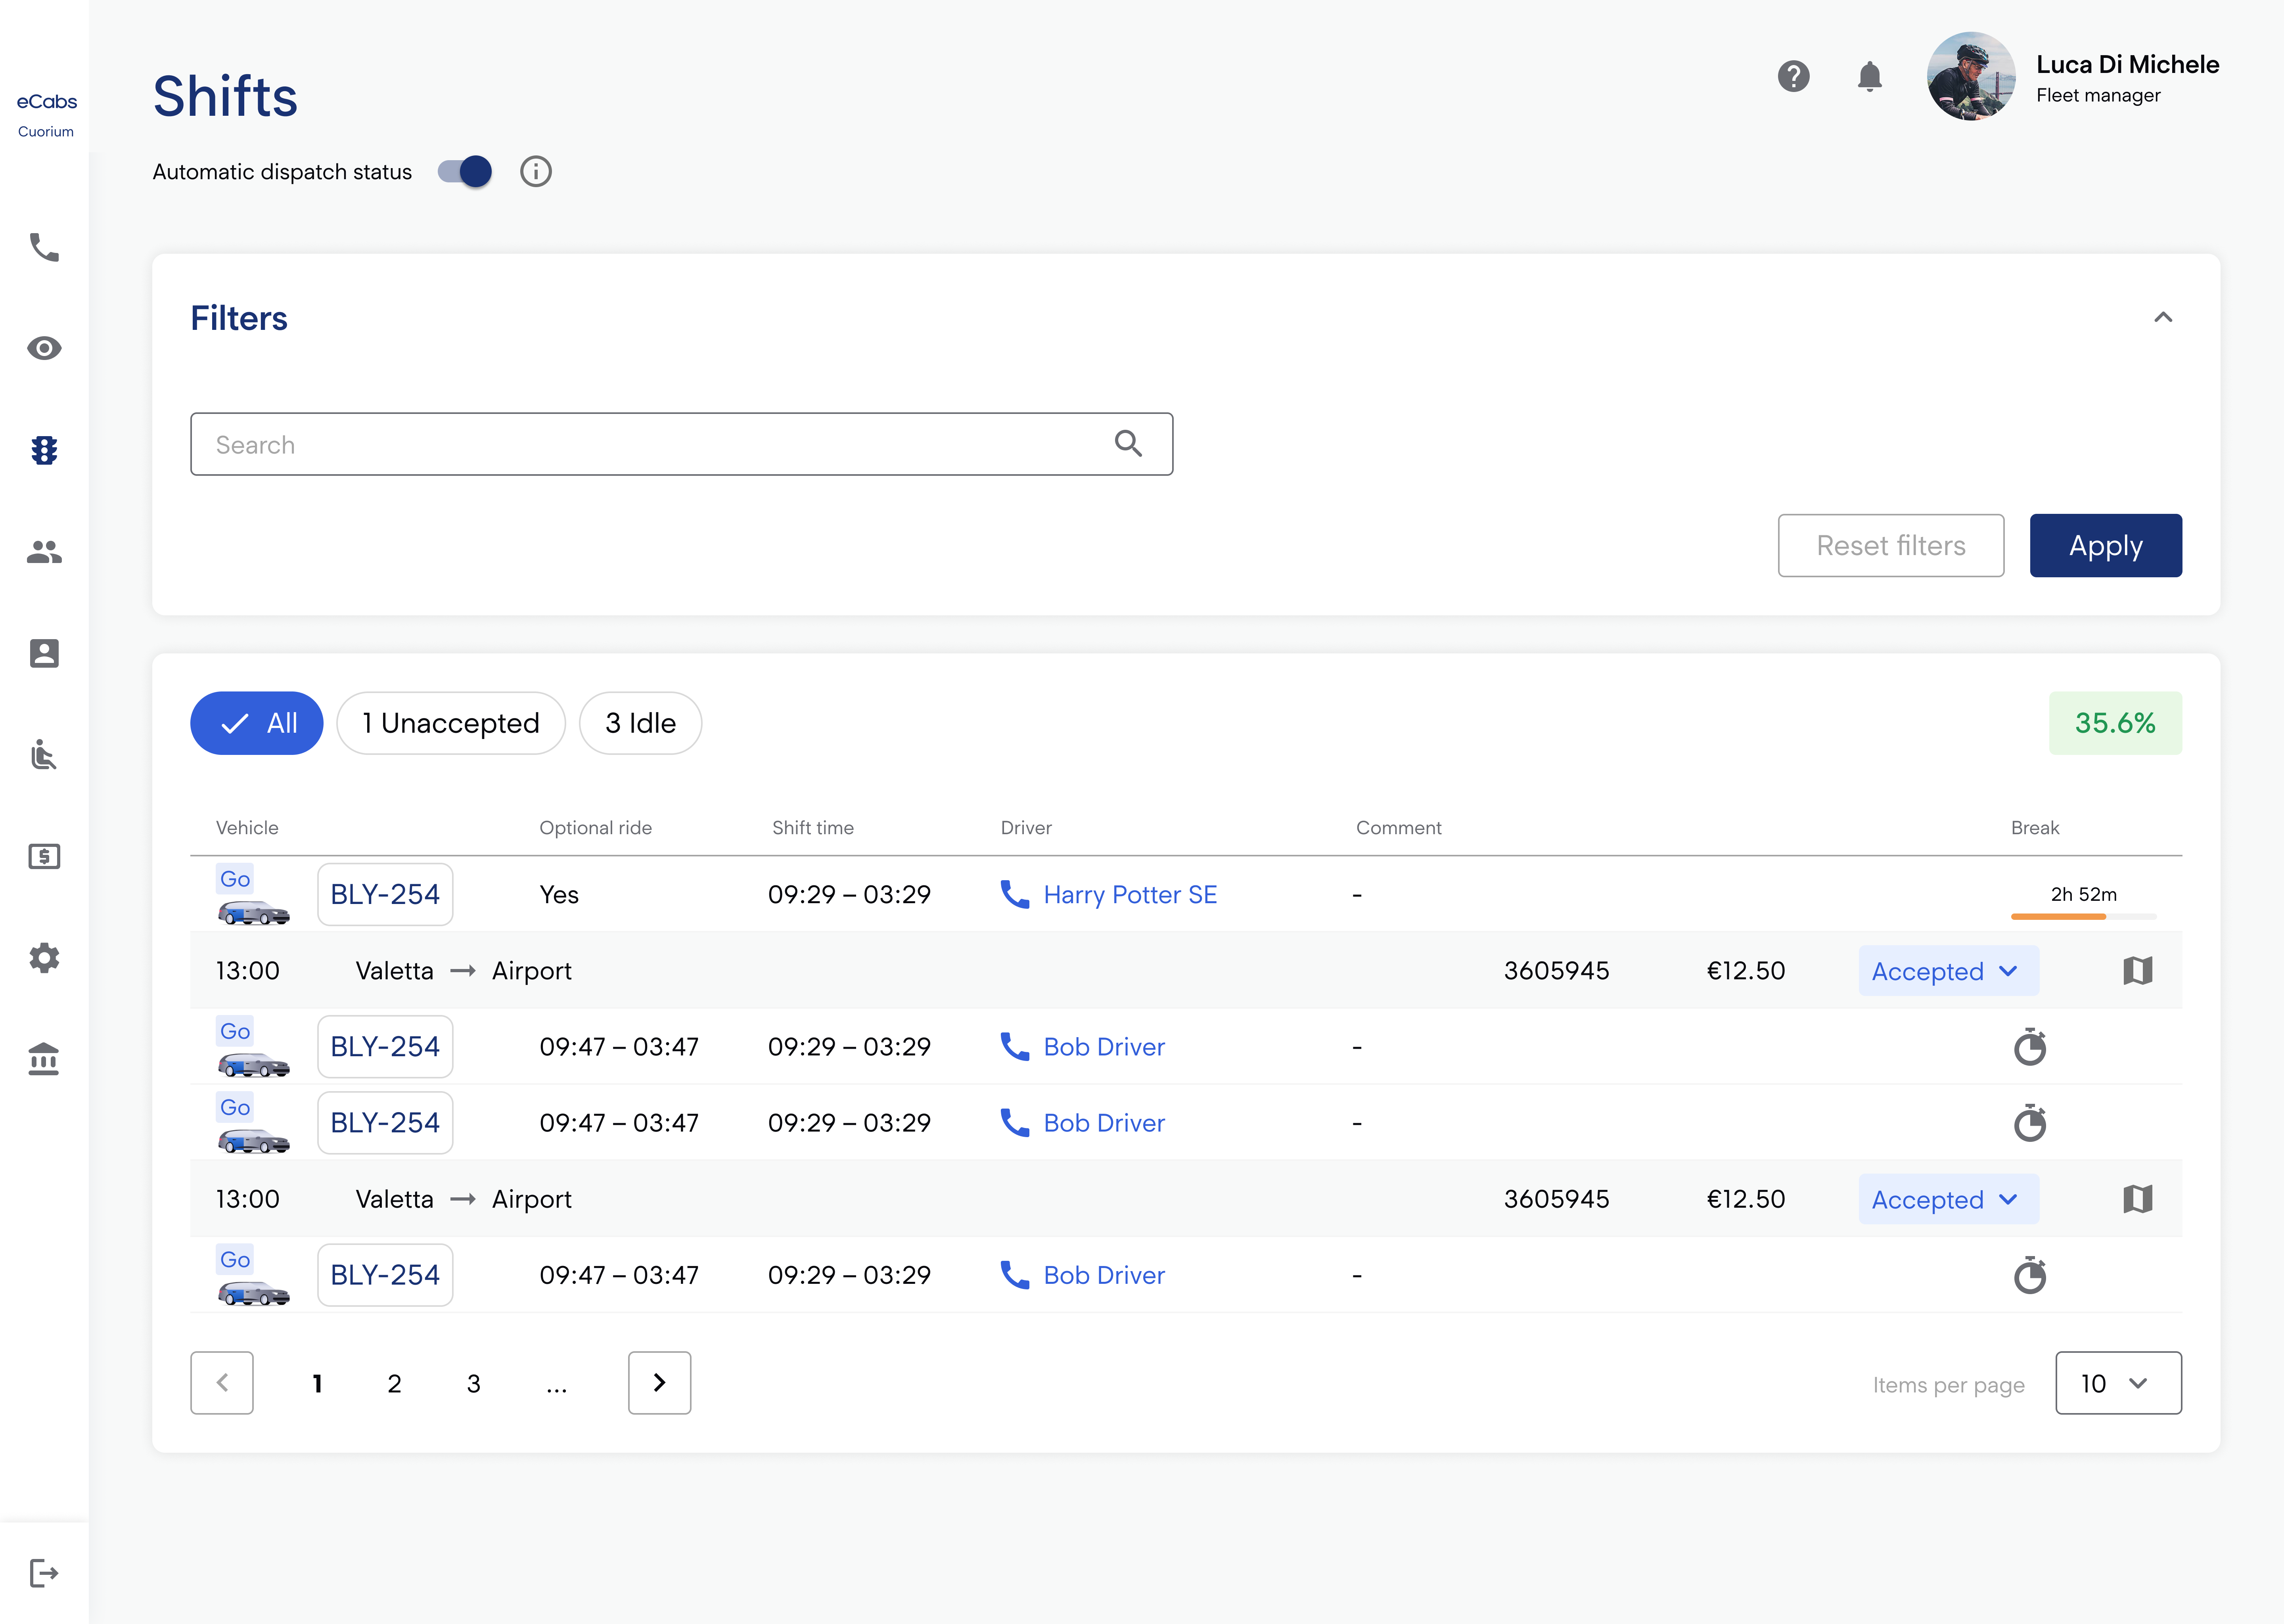
Task: Call Harry Potter SE via phone icon
Action: (x=1015, y=894)
